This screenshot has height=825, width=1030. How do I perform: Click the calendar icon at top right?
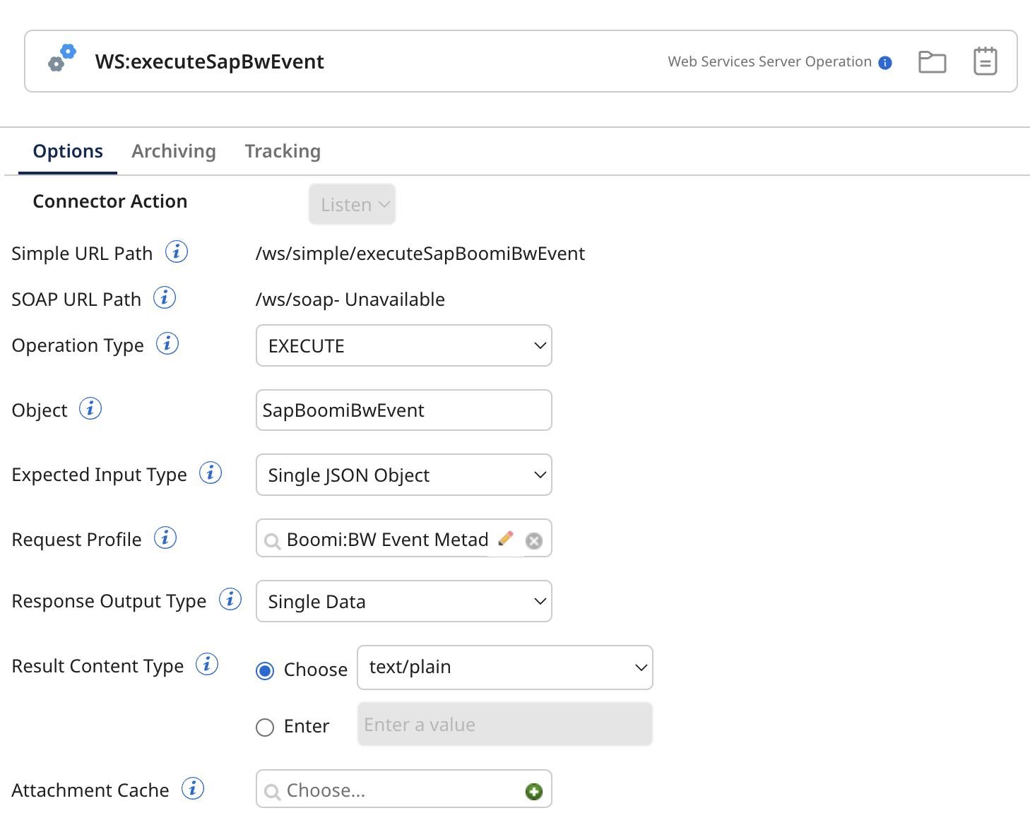tap(985, 61)
